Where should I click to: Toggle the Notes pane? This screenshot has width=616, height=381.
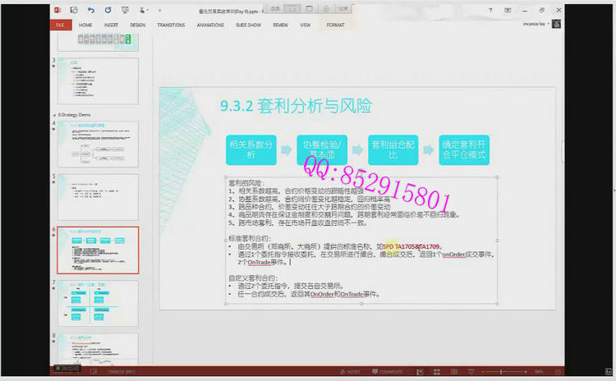(x=351, y=371)
